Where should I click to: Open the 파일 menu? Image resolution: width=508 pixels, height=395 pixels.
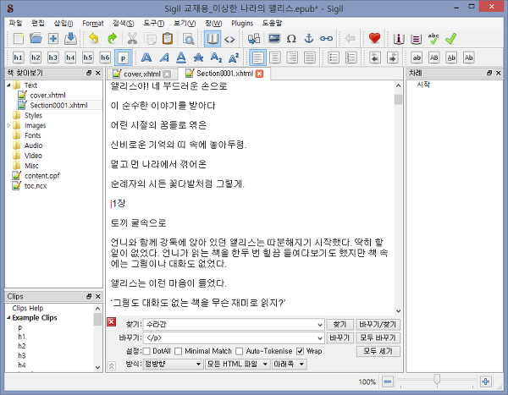15,23
